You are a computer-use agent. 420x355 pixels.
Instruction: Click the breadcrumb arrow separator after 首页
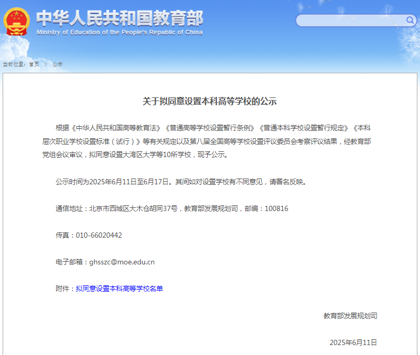click(46, 64)
